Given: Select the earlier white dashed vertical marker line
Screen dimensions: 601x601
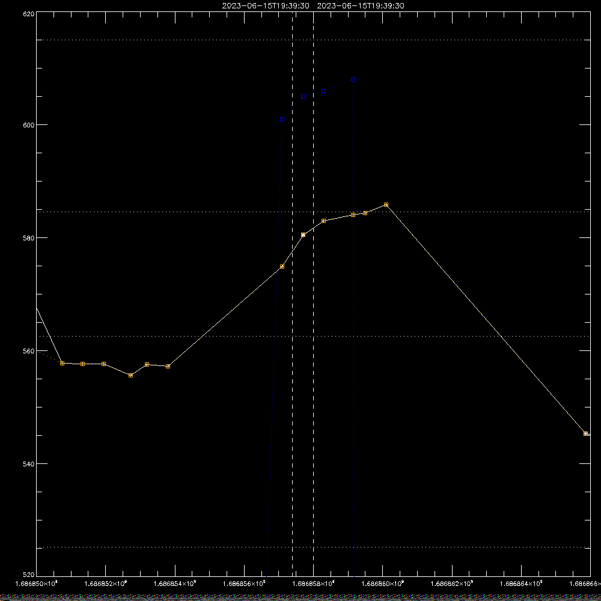Looking at the screenshot, I should [293, 294].
